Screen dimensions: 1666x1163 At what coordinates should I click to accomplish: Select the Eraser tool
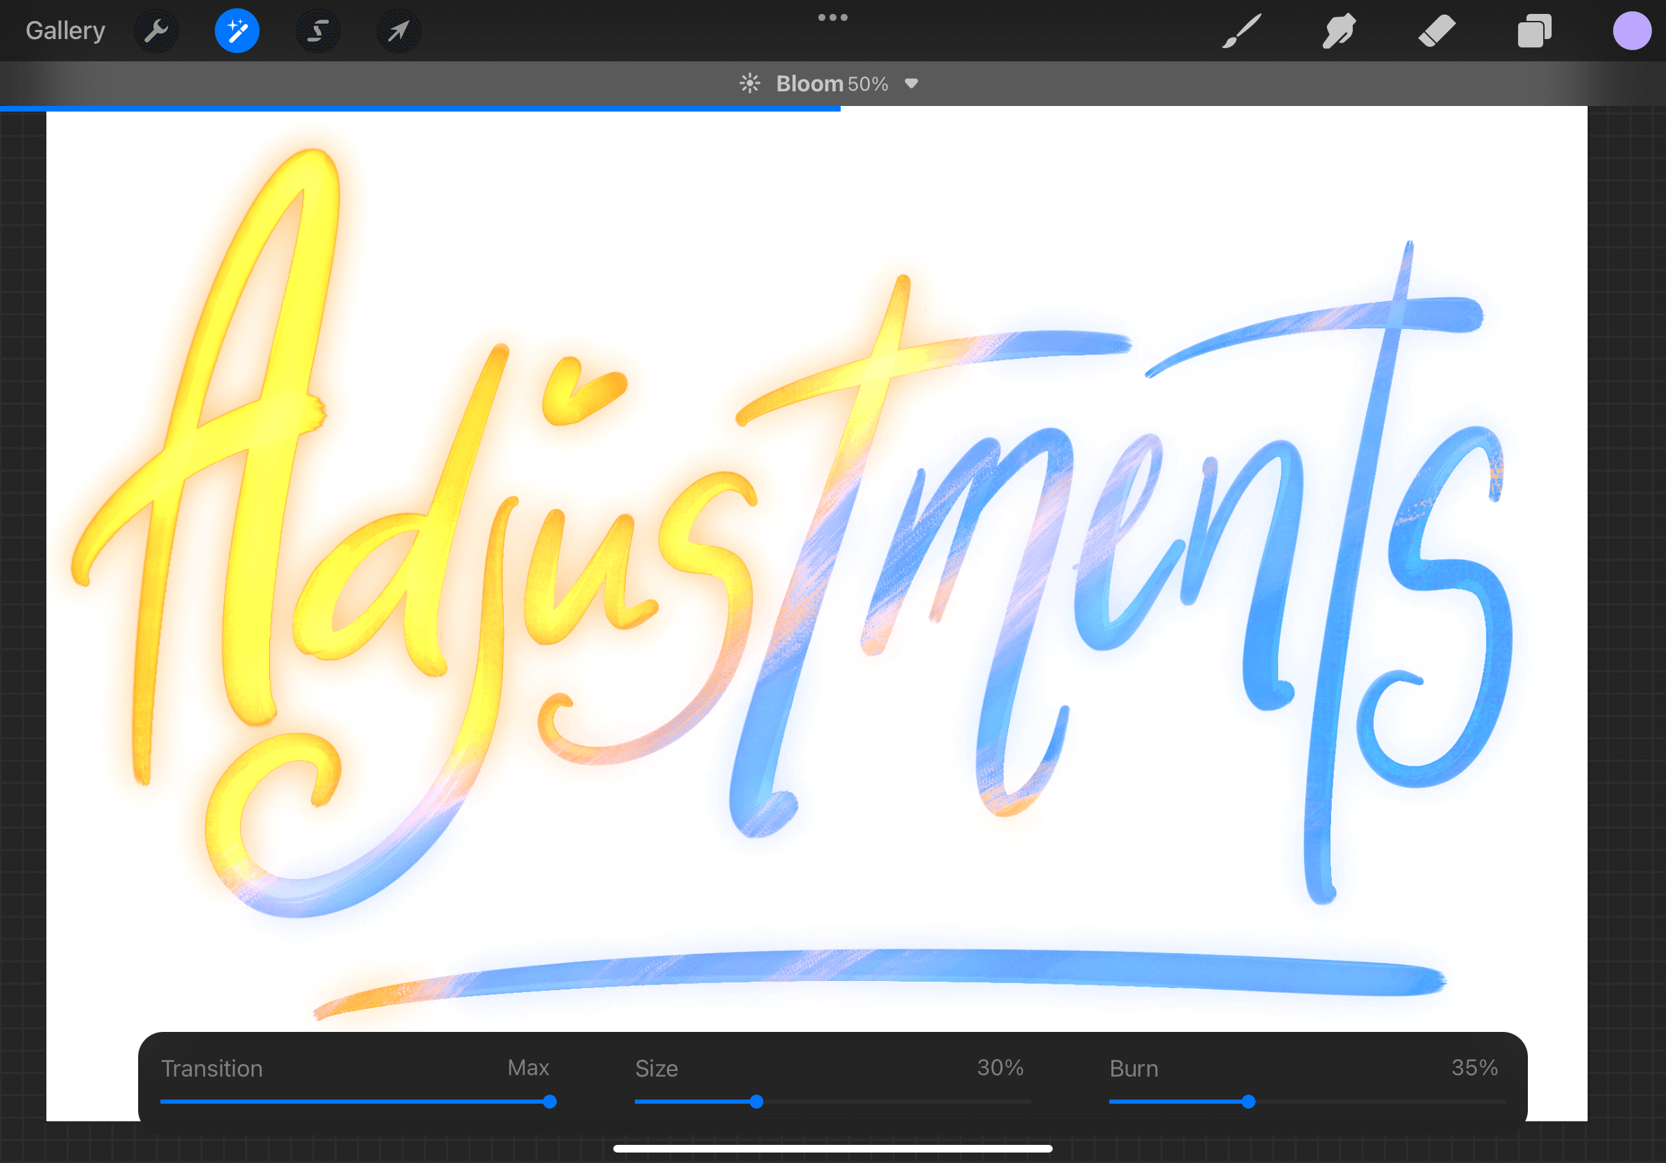(1436, 31)
